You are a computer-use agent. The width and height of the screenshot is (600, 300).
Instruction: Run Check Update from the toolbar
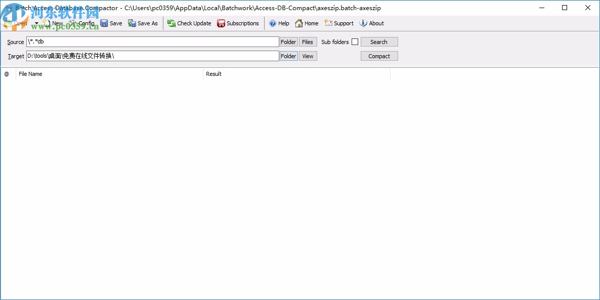click(x=189, y=23)
